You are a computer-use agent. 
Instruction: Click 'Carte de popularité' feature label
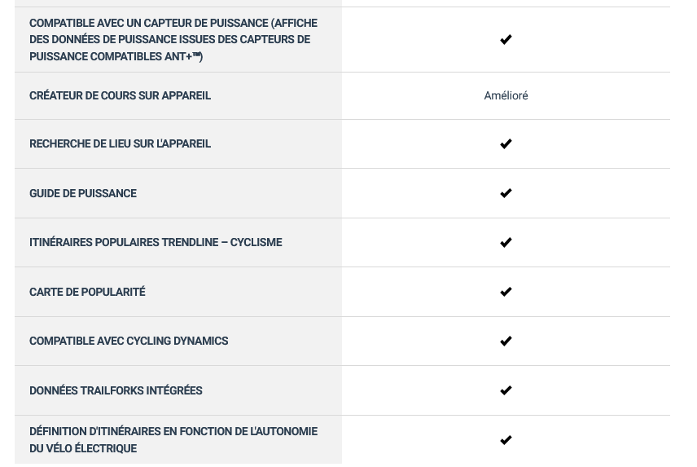point(87,292)
